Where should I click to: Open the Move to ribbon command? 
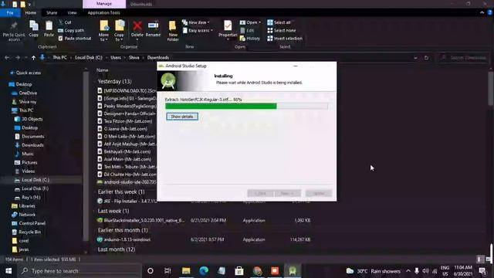tap(103, 31)
